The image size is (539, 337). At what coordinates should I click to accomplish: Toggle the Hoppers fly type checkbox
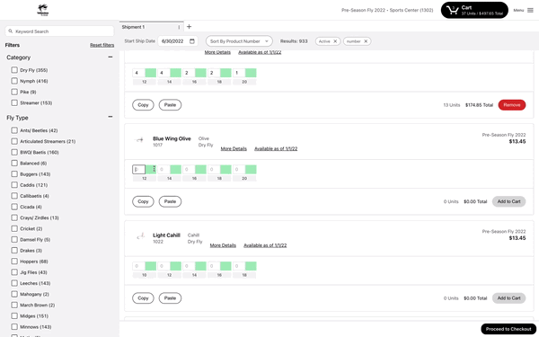(14, 262)
